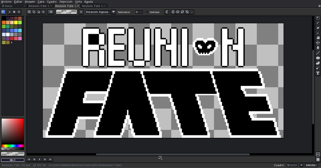Click inside the red color picker square

tap(13, 131)
